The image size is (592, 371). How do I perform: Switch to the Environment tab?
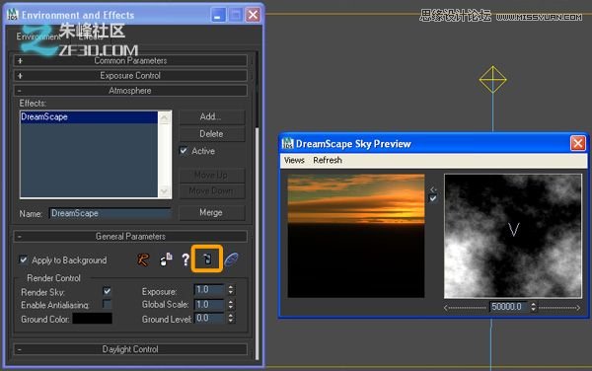pyautogui.click(x=38, y=37)
